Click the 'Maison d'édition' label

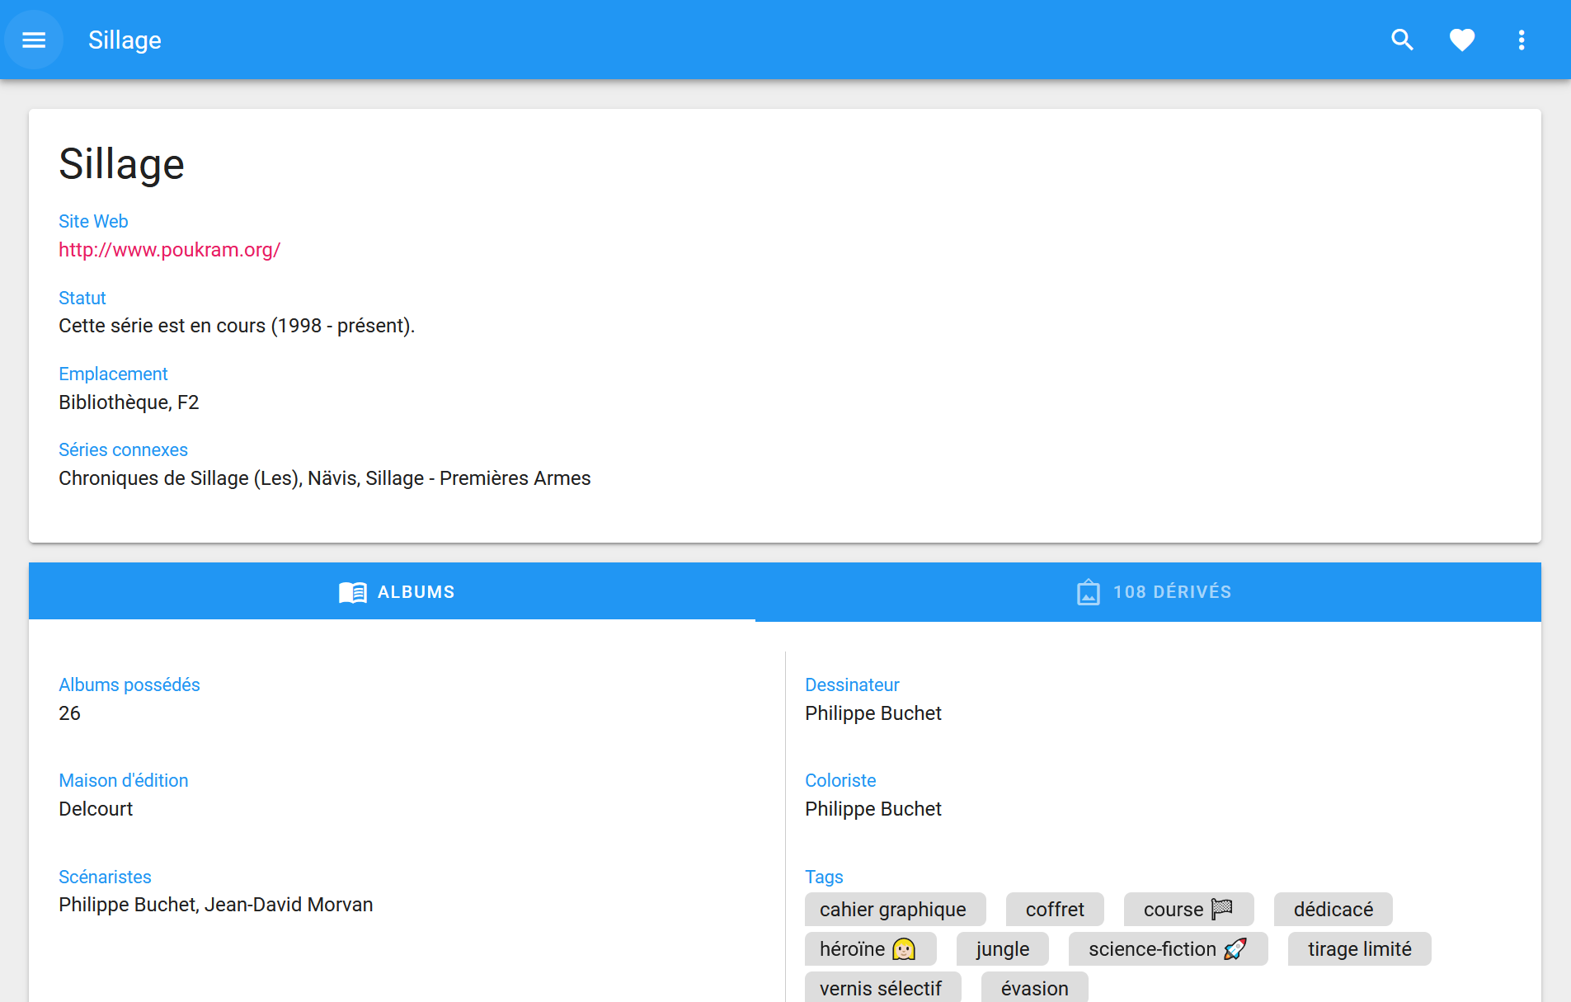124,780
